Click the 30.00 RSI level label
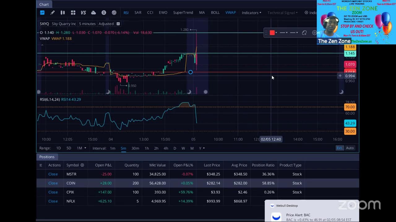The height and width of the screenshot is (222, 396). point(350,131)
